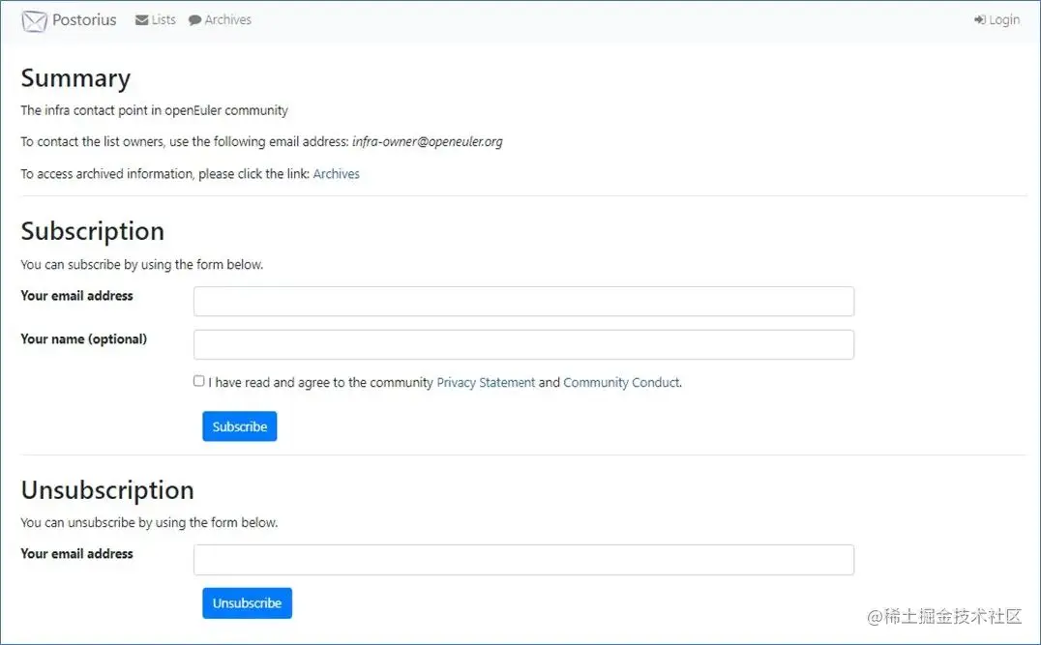Open the Community Conduct link
The width and height of the screenshot is (1041, 645).
621,382
